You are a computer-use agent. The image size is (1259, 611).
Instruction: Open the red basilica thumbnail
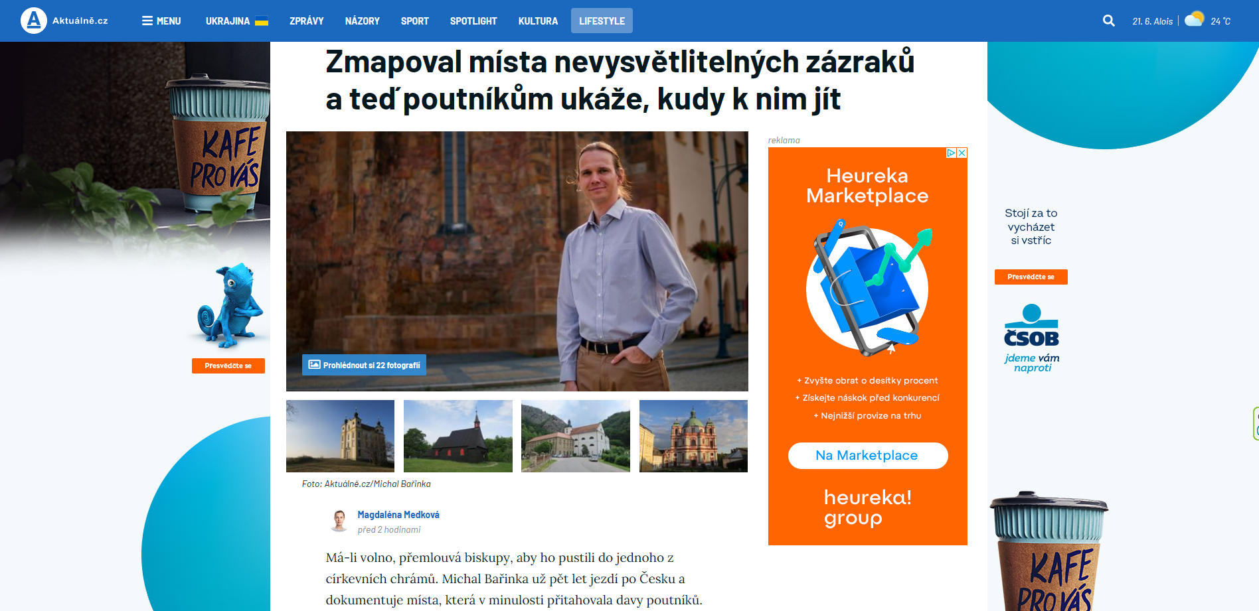click(693, 436)
